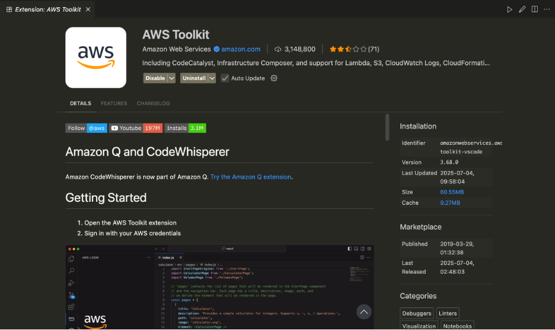Click the AWS Toolkit extension title

[x=176, y=35]
